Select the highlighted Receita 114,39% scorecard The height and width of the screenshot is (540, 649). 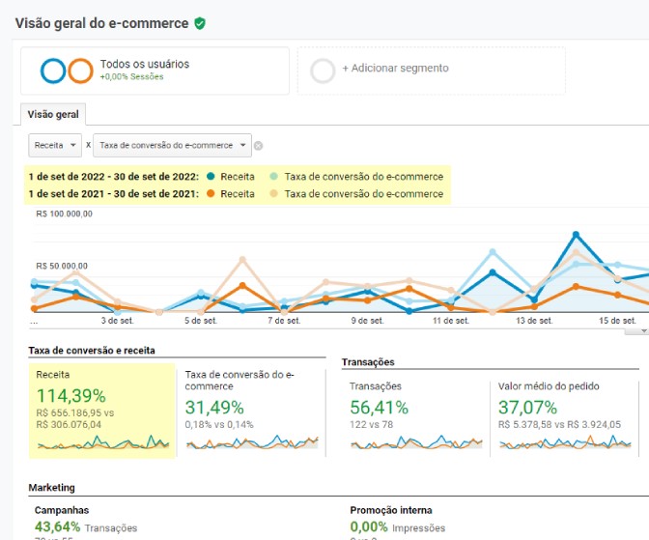click(x=102, y=411)
